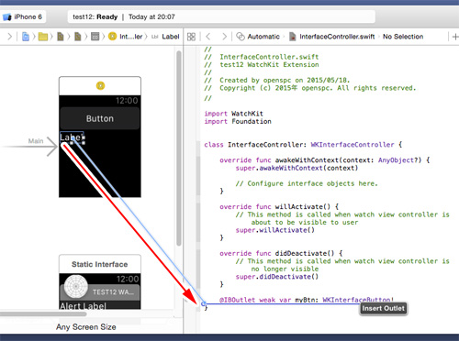Click the willActivate function declaration
This screenshot has width=459, height=341.
(279, 206)
